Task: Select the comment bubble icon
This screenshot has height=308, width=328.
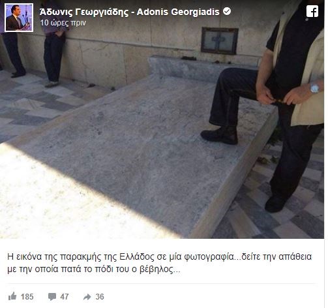Action: 52,297
